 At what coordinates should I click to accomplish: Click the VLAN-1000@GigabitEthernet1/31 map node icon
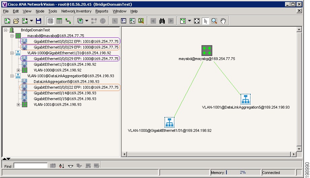click(169, 122)
